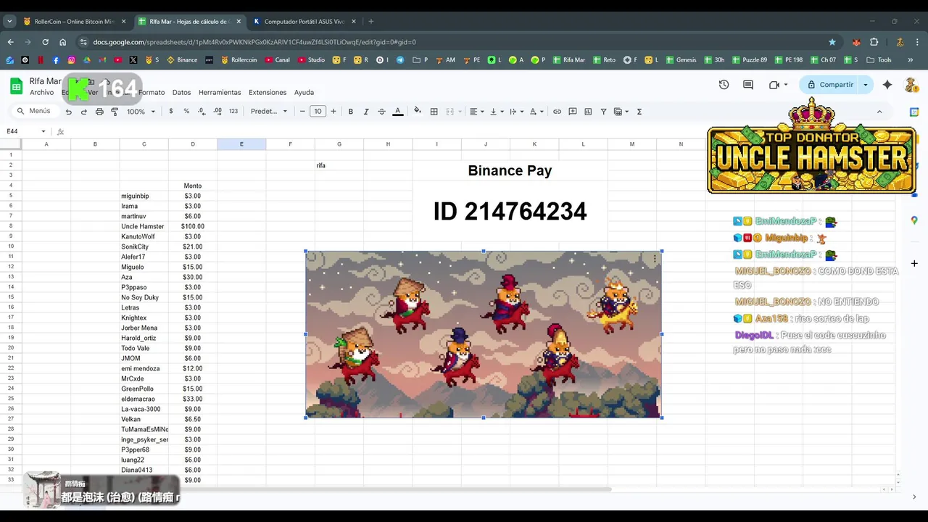Image resolution: width=928 pixels, height=522 pixels.
Task: Insert a link with chain icon
Action: (x=557, y=112)
